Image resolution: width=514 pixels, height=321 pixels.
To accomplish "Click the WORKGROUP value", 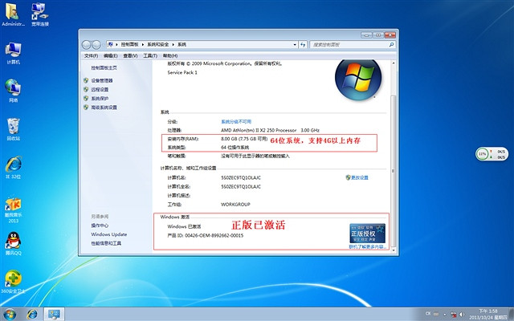I will (235, 205).
